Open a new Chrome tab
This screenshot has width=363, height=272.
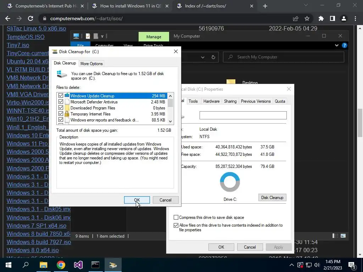(265, 6)
